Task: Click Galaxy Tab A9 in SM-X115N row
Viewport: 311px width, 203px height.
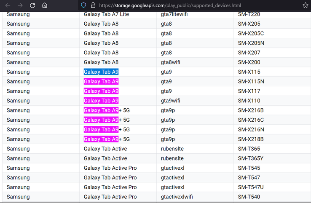Action: tap(101, 81)
